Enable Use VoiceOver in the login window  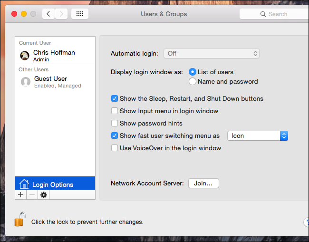(115, 148)
